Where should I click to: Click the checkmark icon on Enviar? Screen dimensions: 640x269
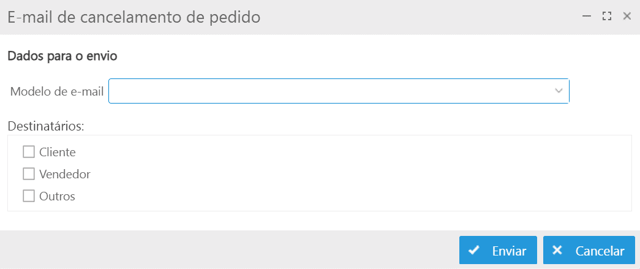pos(473,251)
